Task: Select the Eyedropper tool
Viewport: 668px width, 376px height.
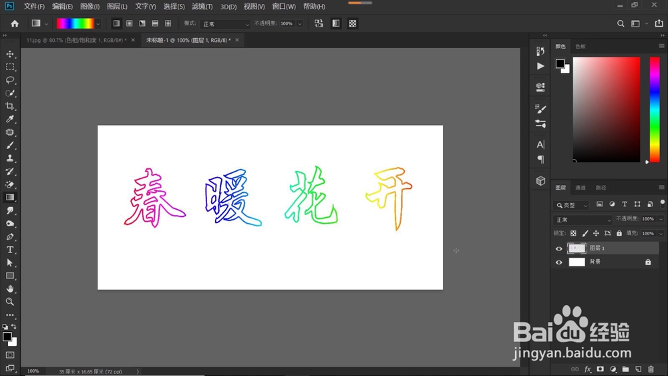Action: [x=10, y=120]
